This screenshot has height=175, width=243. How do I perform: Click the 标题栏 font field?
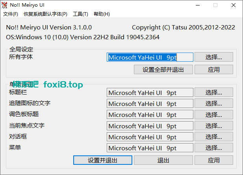point(150,93)
